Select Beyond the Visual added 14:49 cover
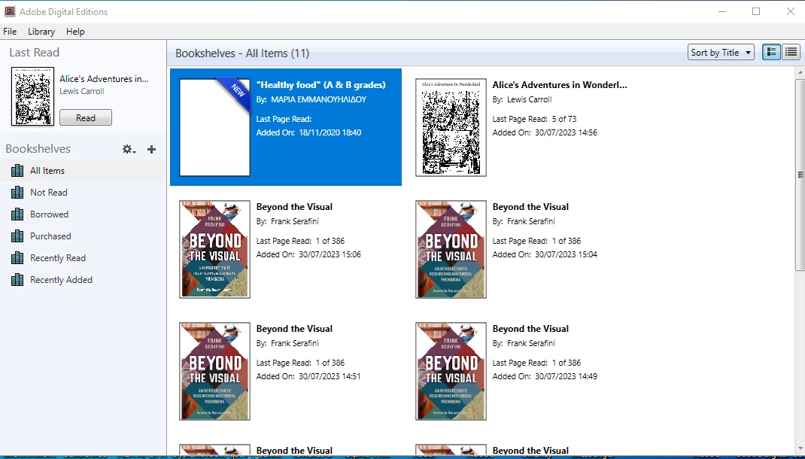The width and height of the screenshot is (805, 459). (x=451, y=371)
